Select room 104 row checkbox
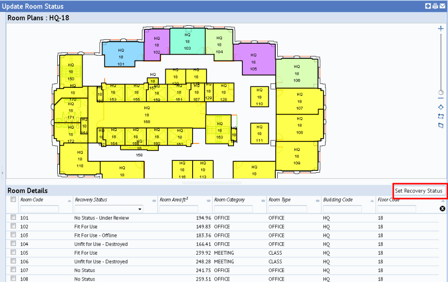 [13, 244]
